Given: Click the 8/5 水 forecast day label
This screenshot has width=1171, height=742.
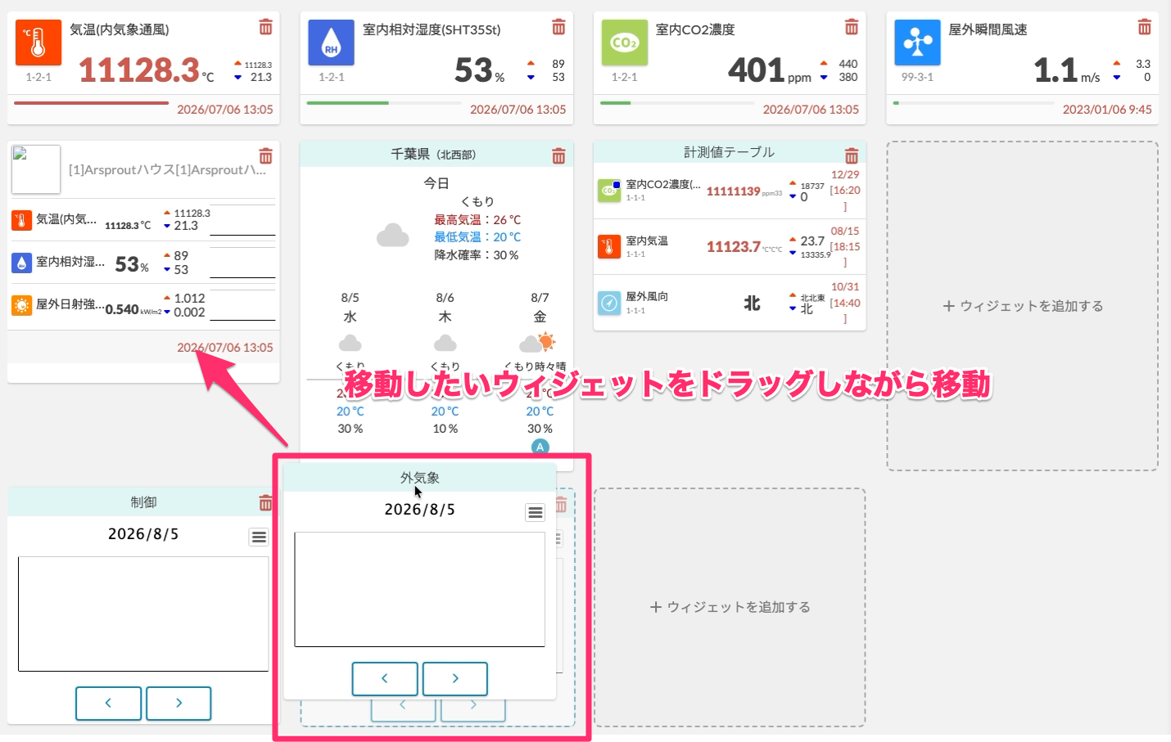Looking at the screenshot, I should pos(350,308).
